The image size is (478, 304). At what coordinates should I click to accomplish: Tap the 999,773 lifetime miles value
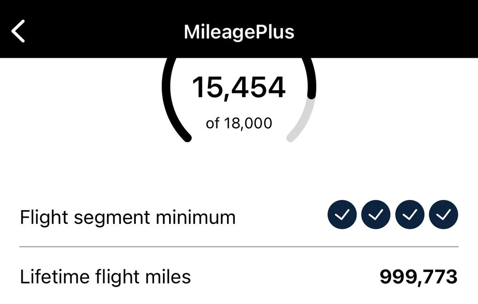[x=418, y=277]
